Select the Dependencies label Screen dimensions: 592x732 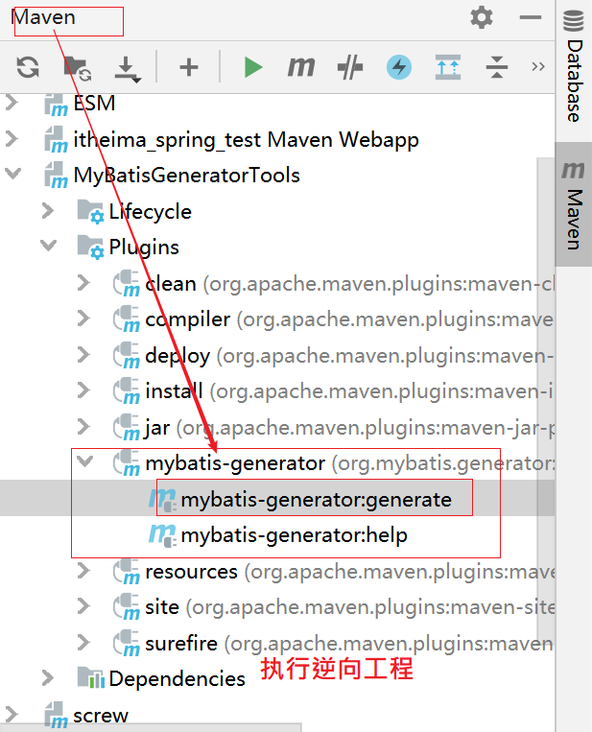pyautogui.click(x=177, y=679)
